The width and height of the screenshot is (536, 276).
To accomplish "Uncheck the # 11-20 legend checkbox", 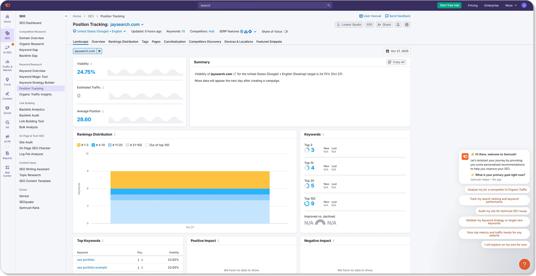I will [110, 145].
